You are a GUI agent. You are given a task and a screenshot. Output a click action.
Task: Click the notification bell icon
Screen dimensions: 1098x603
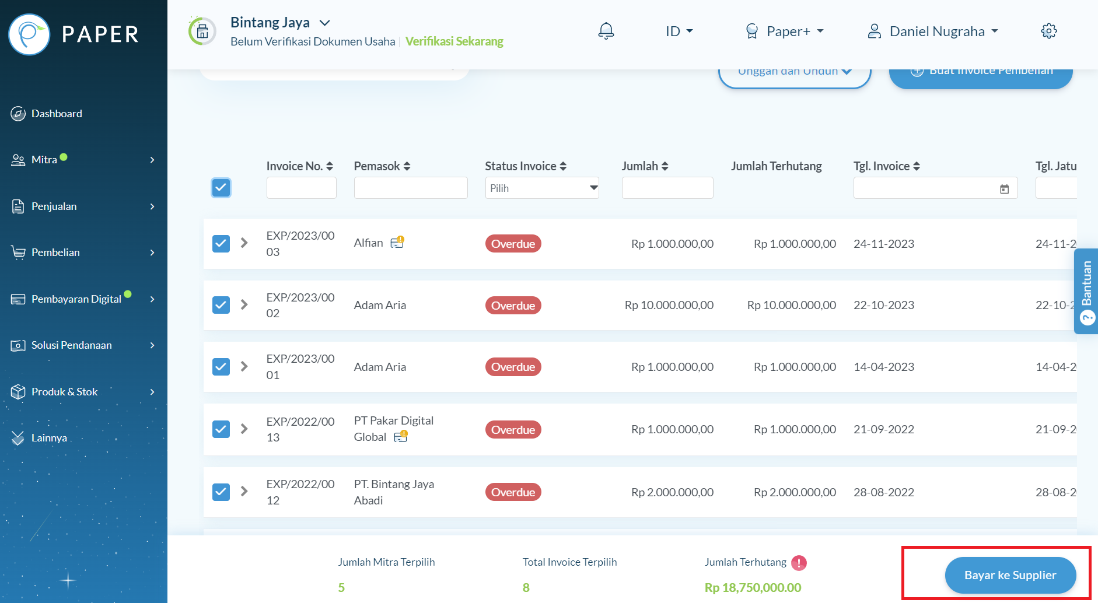[x=606, y=31]
